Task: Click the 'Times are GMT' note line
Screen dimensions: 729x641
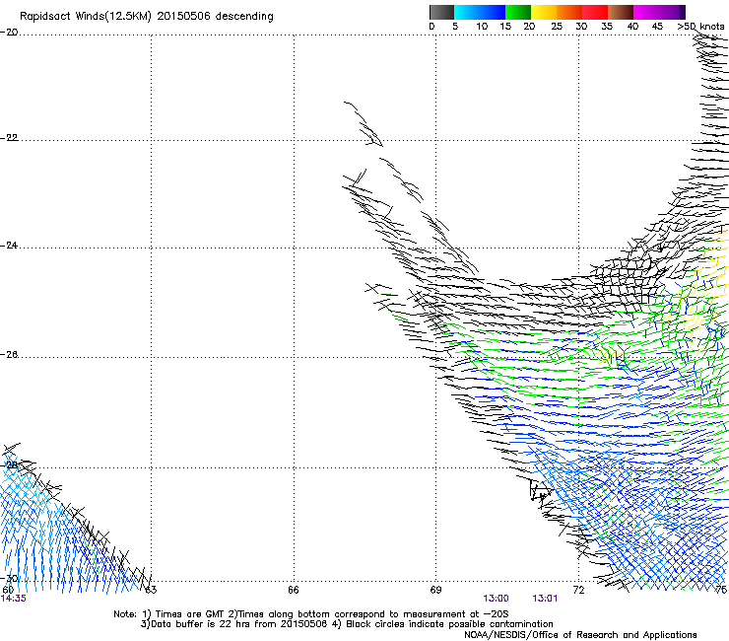Action: point(311,614)
